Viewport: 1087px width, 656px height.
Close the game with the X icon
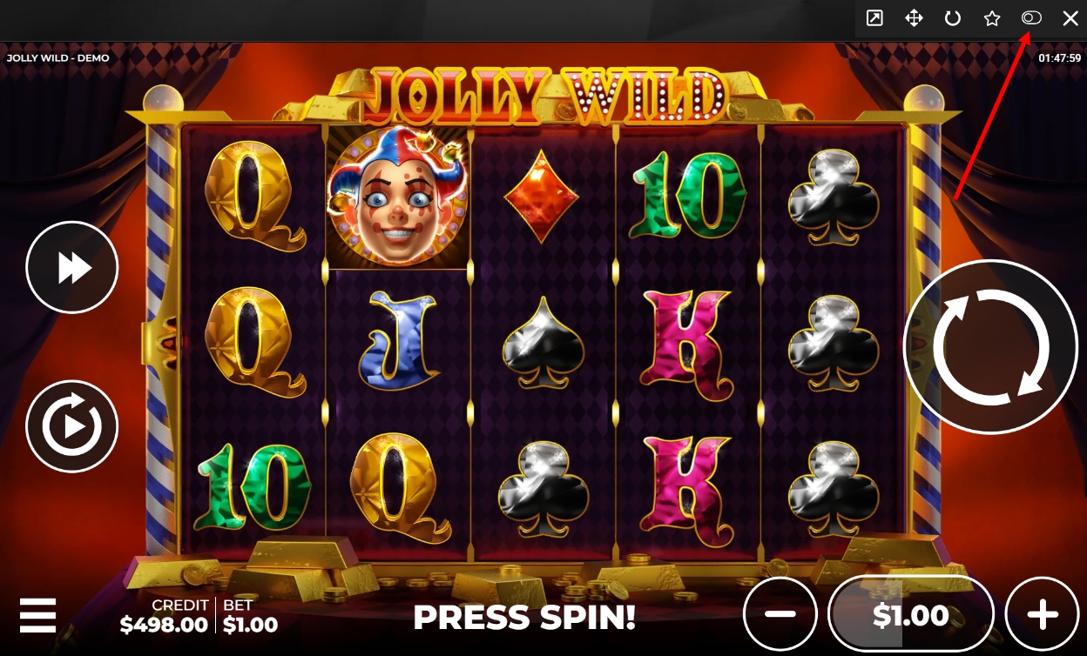(1070, 18)
